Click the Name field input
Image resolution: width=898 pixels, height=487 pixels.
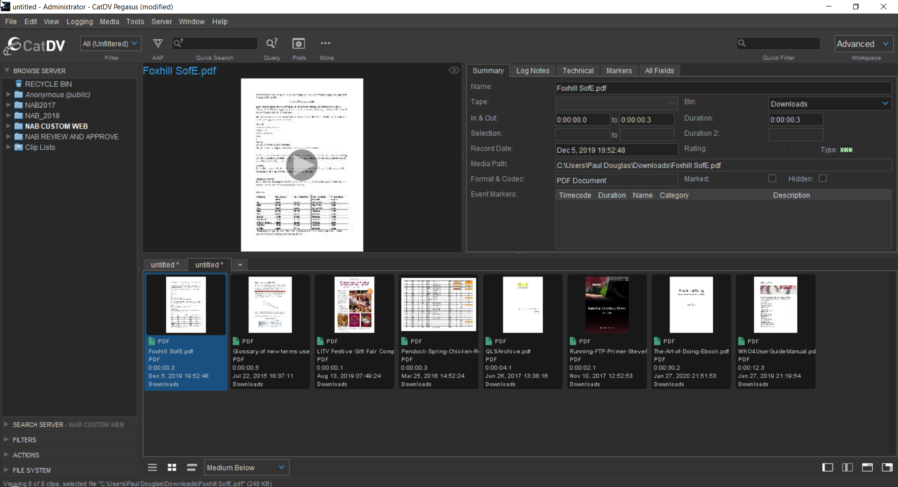tap(723, 88)
